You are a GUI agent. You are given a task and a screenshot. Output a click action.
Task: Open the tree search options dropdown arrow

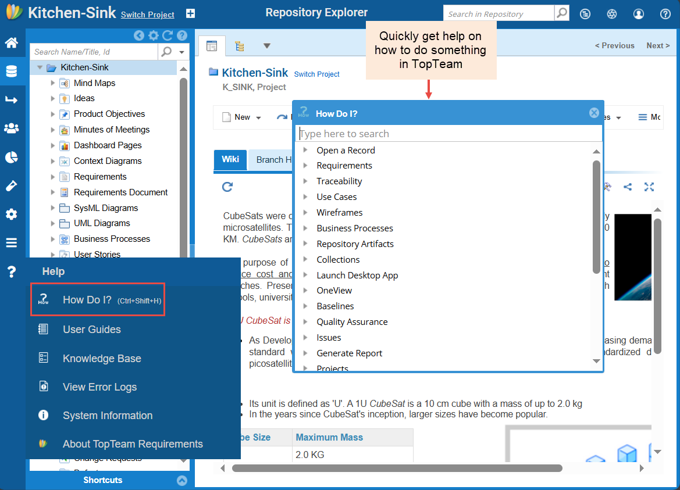click(x=181, y=52)
